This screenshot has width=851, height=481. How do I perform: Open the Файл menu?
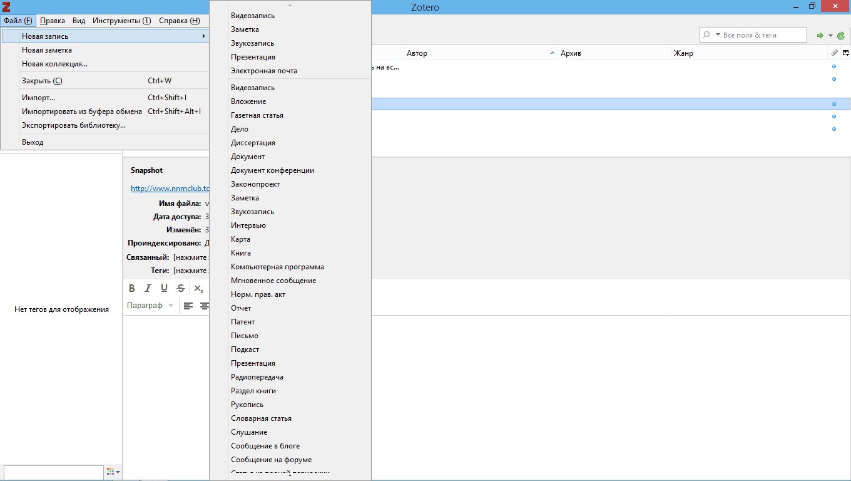[x=18, y=21]
